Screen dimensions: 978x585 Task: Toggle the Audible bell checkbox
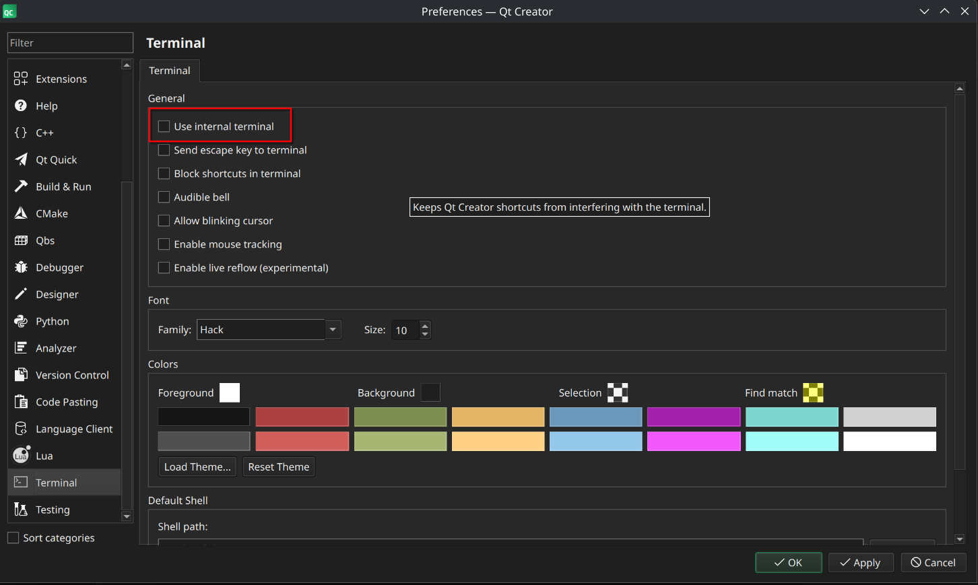pos(164,197)
